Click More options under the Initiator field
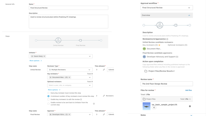This screenshot has height=116, width=206. [x=36, y=61]
